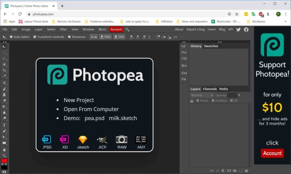Screen dimensions: 291x174
Task: Click the New Project link
Action: click(x=79, y=100)
